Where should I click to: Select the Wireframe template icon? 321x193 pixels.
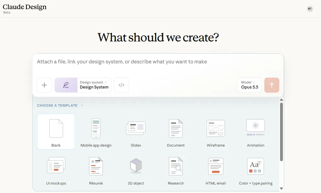tap(216, 128)
